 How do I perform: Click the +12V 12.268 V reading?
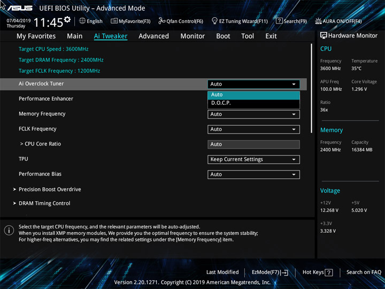(329, 210)
